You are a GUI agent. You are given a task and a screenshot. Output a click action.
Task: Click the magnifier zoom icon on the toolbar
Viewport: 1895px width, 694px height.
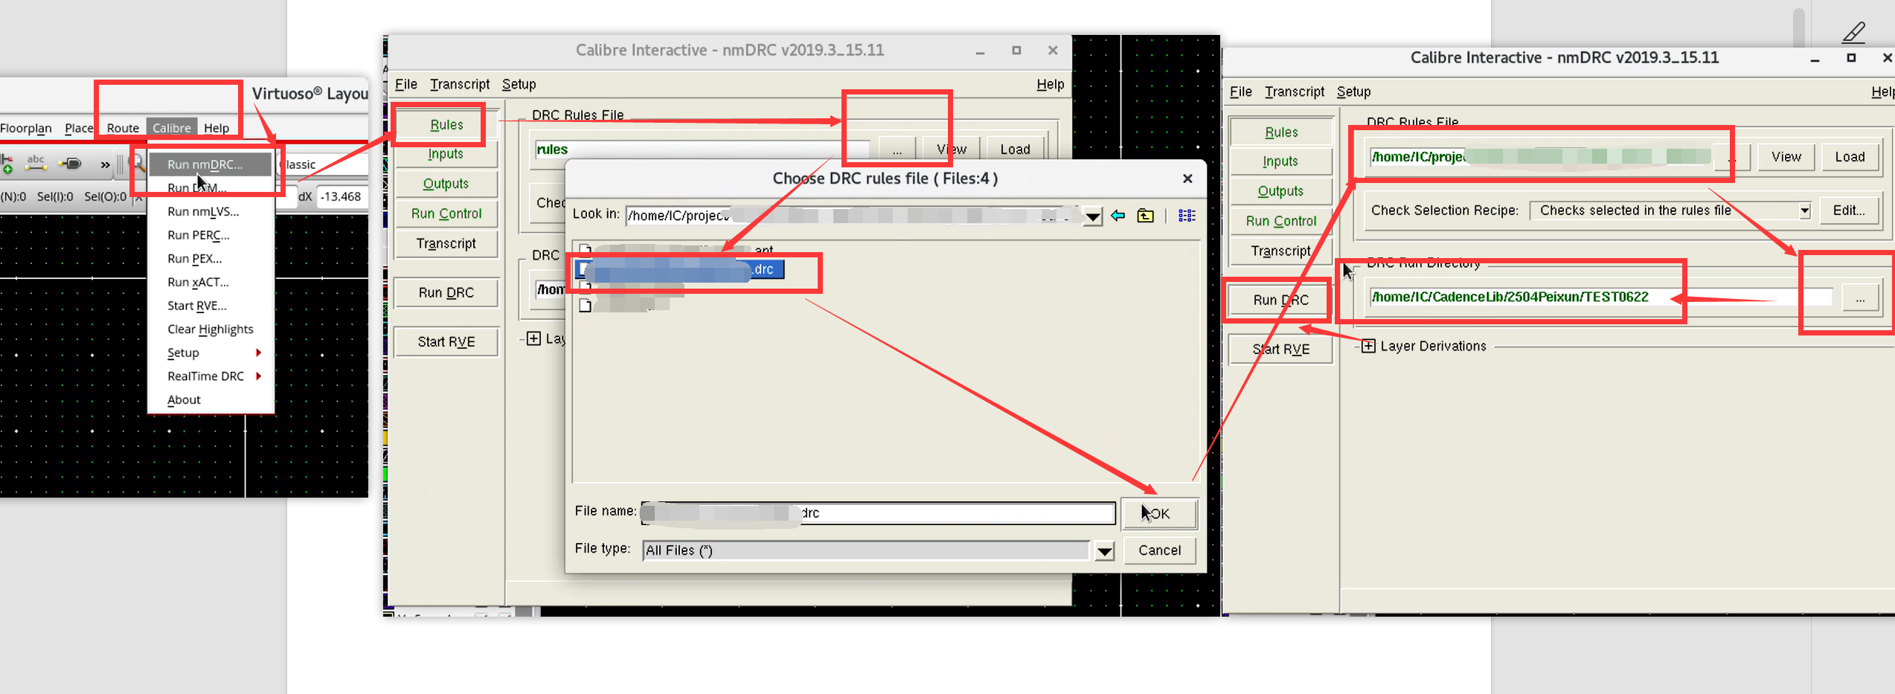137,162
